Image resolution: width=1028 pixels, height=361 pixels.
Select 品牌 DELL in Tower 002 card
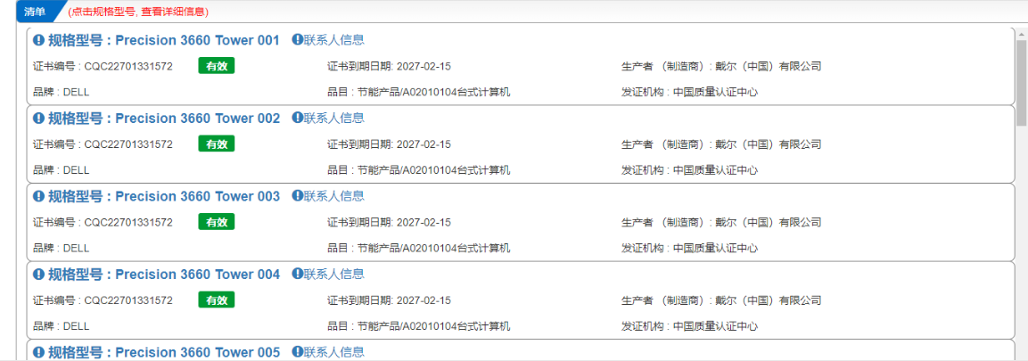pos(61,170)
